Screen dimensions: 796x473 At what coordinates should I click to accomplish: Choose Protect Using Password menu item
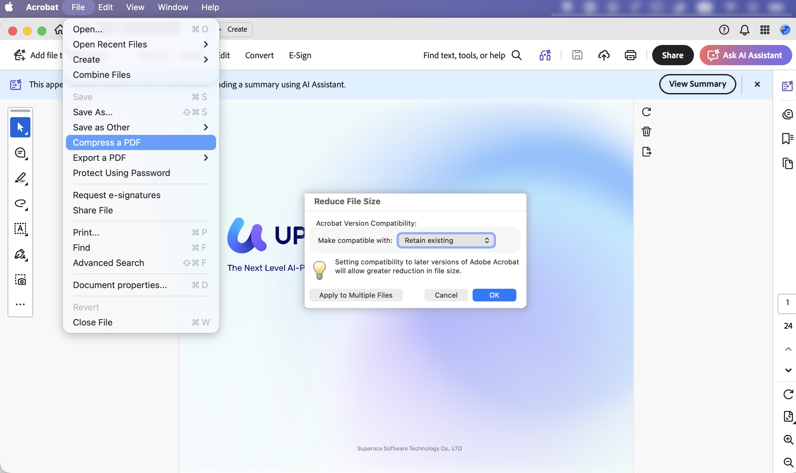coord(141,173)
